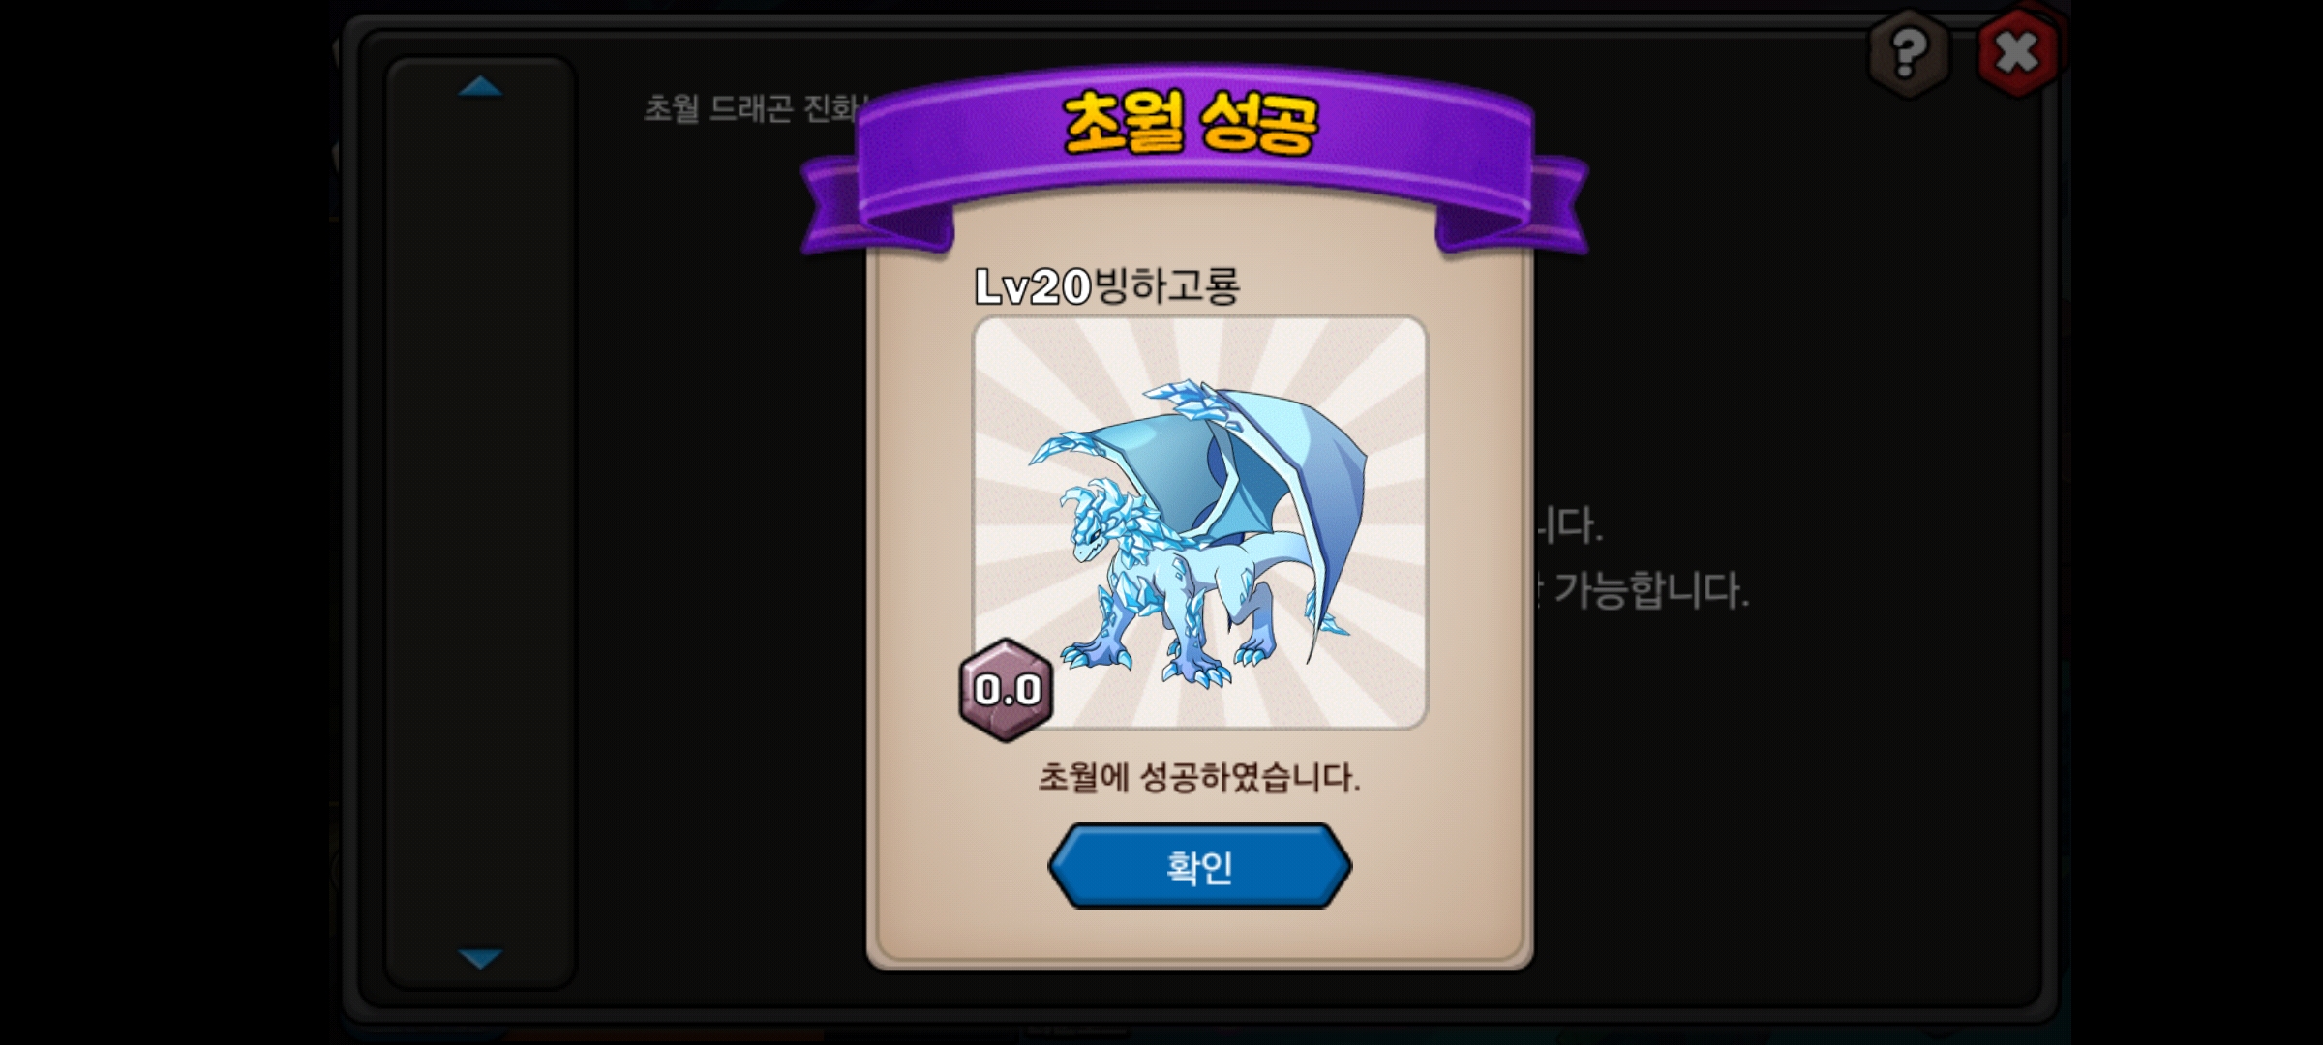
Task: Open the question mark help icon
Action: (1907, 53)
